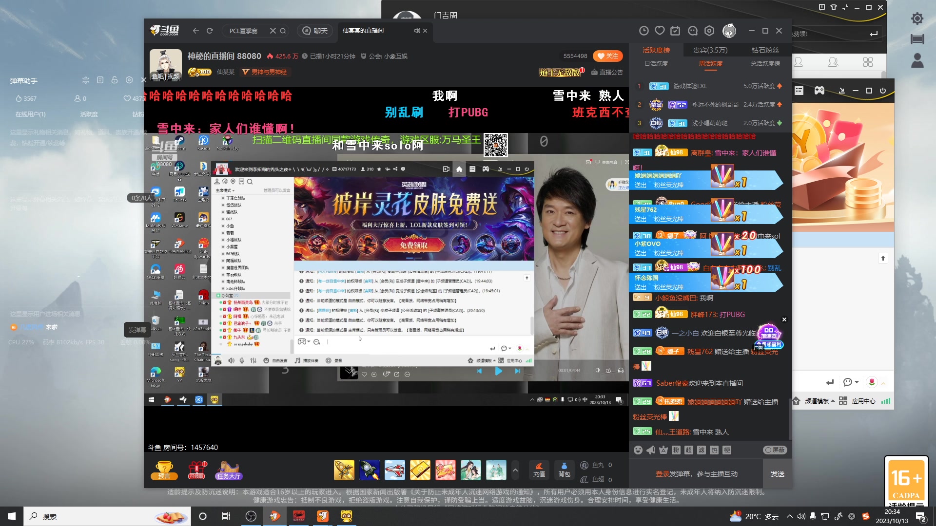This screenshot has height=526, width=936.
Task: Send the golden rocket gift
Action: (344, 470)
